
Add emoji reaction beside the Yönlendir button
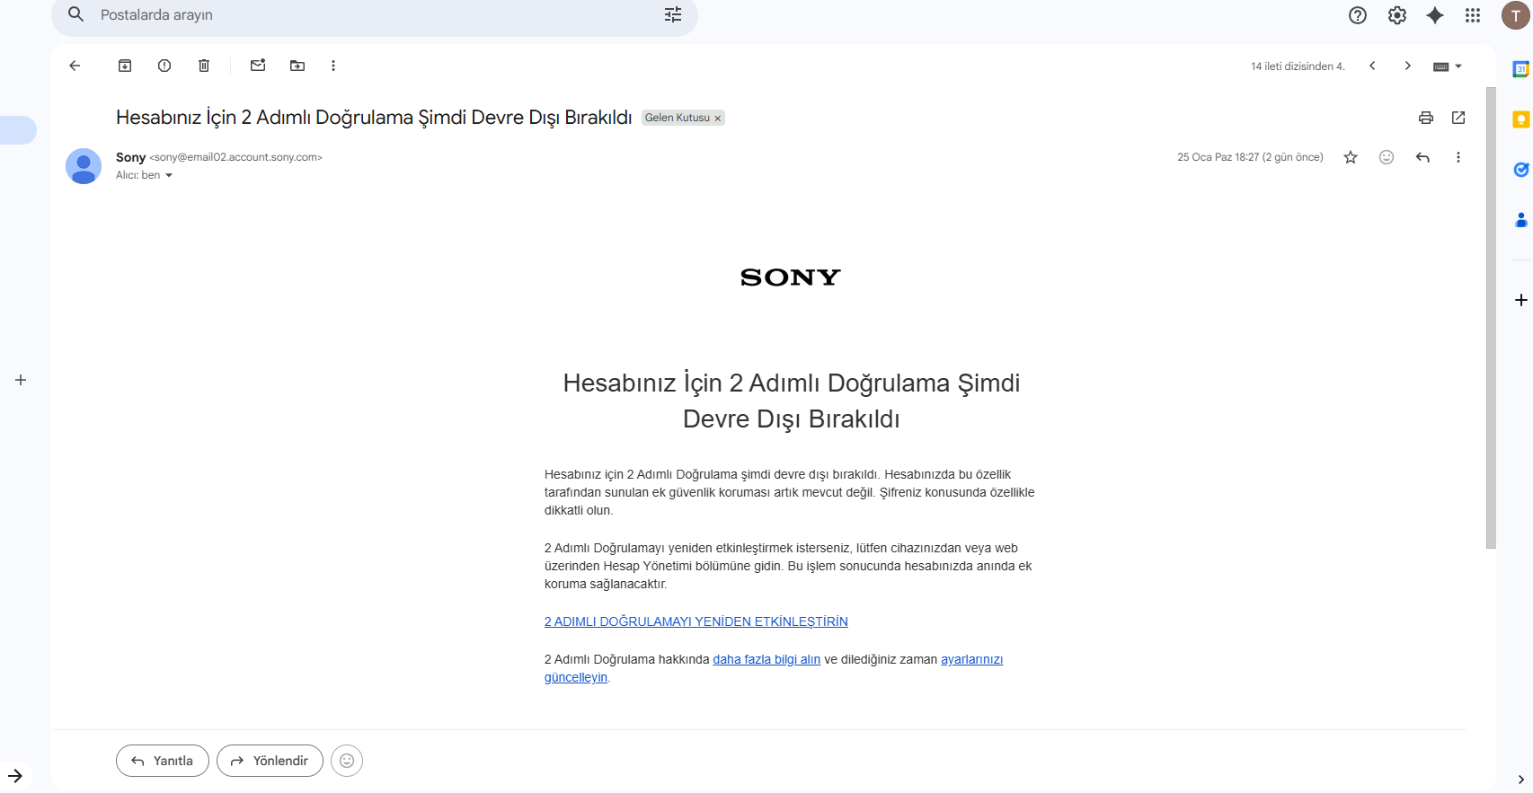pos(347,761)
